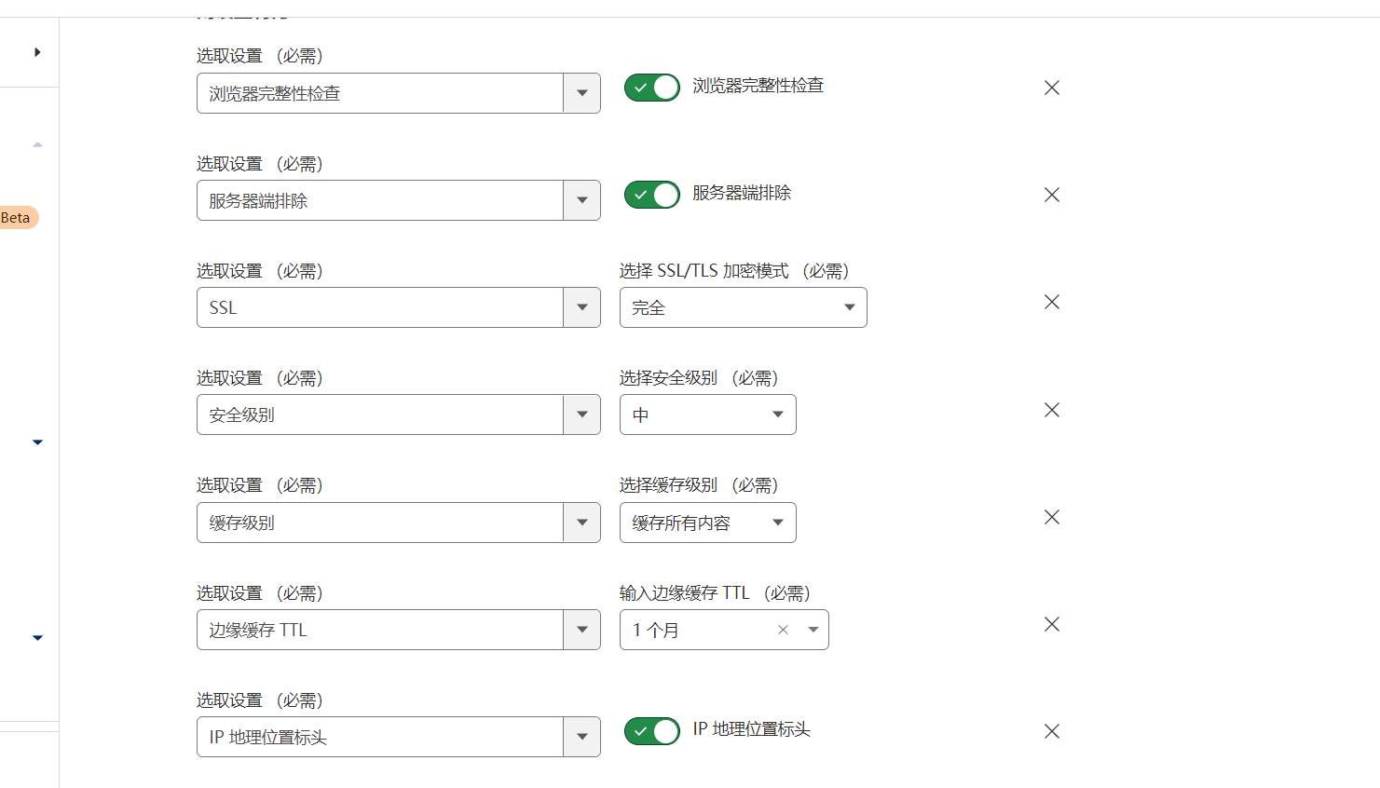
Task: Remove the SSL setting row
Action: click(x=1052, y=302)
